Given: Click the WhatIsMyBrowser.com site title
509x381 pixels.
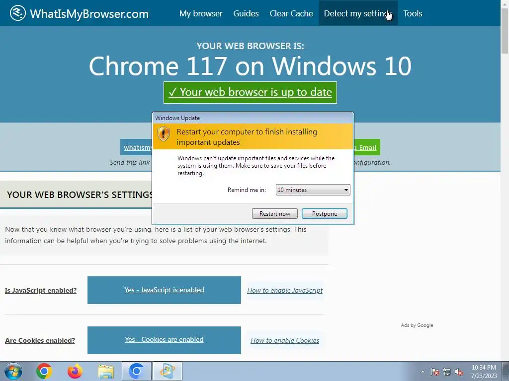Looking at the screenshot, I should click(89, 13).
